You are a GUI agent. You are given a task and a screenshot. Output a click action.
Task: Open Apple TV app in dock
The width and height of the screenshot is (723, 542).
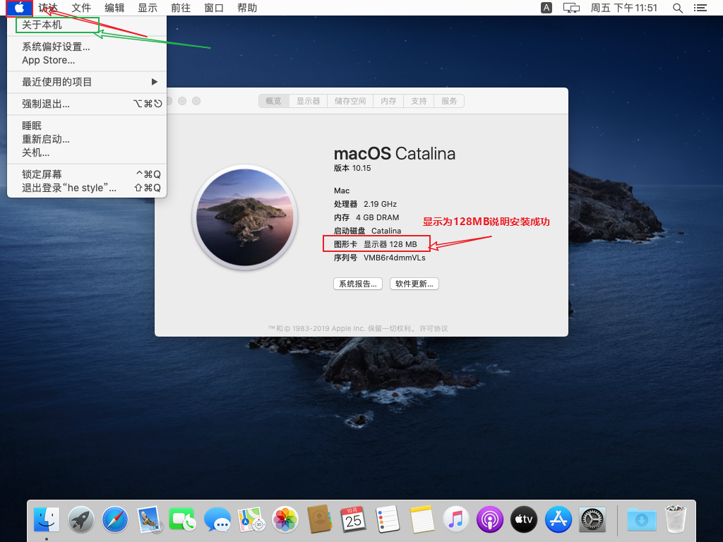click(x=525, y=519)
